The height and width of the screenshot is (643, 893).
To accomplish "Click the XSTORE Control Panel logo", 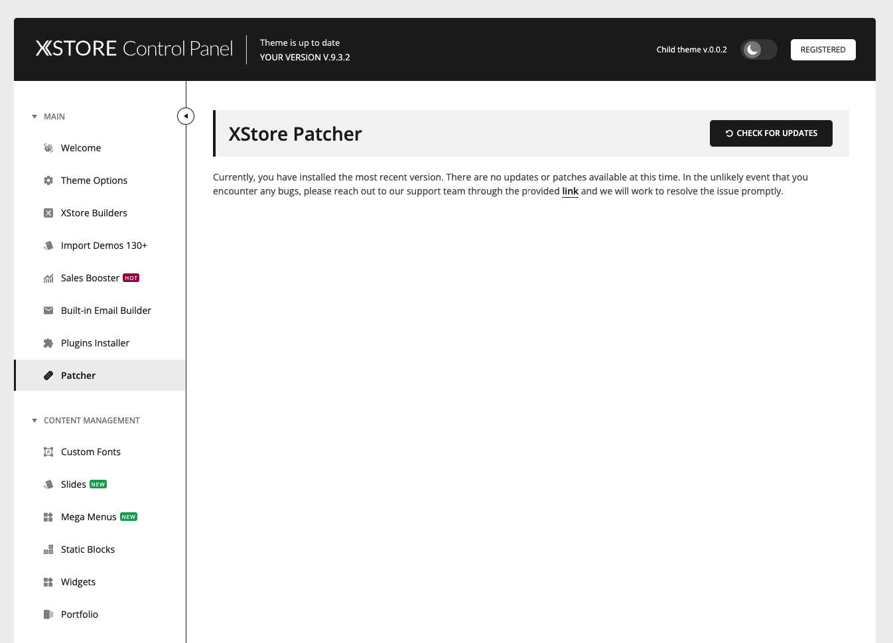I will pyautogui.click(x=134, y=48).
